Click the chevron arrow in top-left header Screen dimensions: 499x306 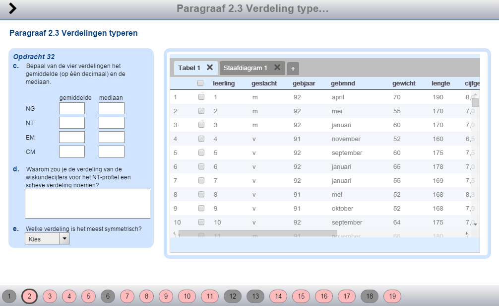12,8
